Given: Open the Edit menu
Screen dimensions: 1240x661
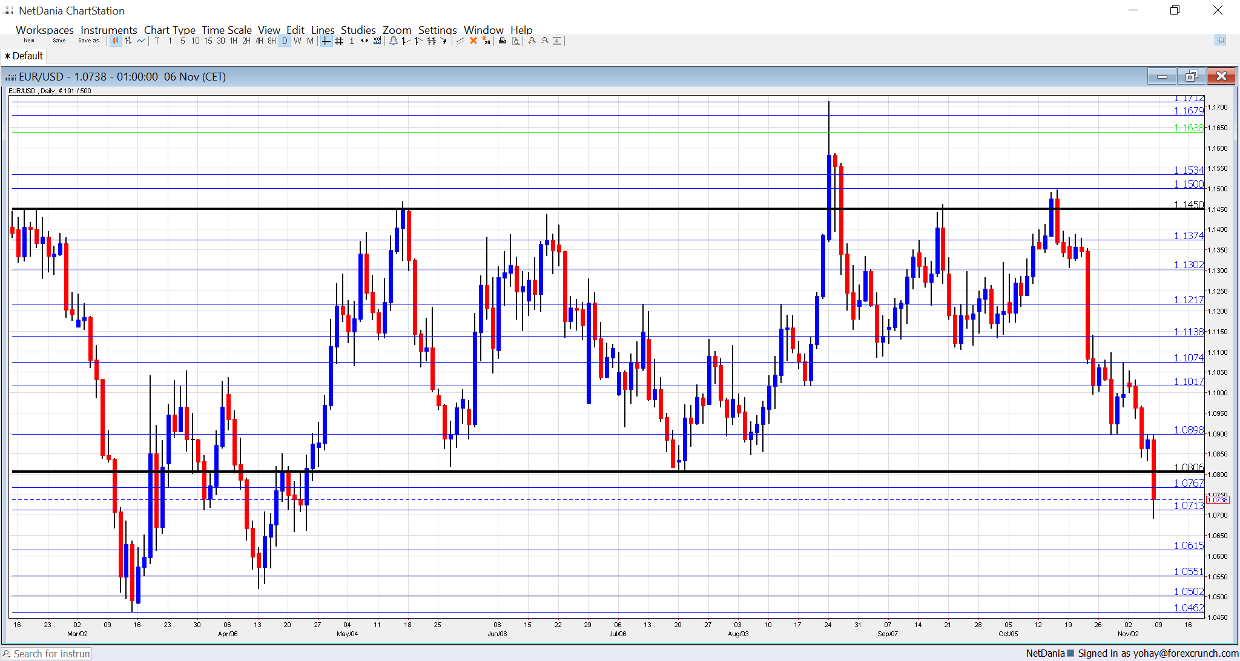Looking at the screenshot, I should pos(295,30).
